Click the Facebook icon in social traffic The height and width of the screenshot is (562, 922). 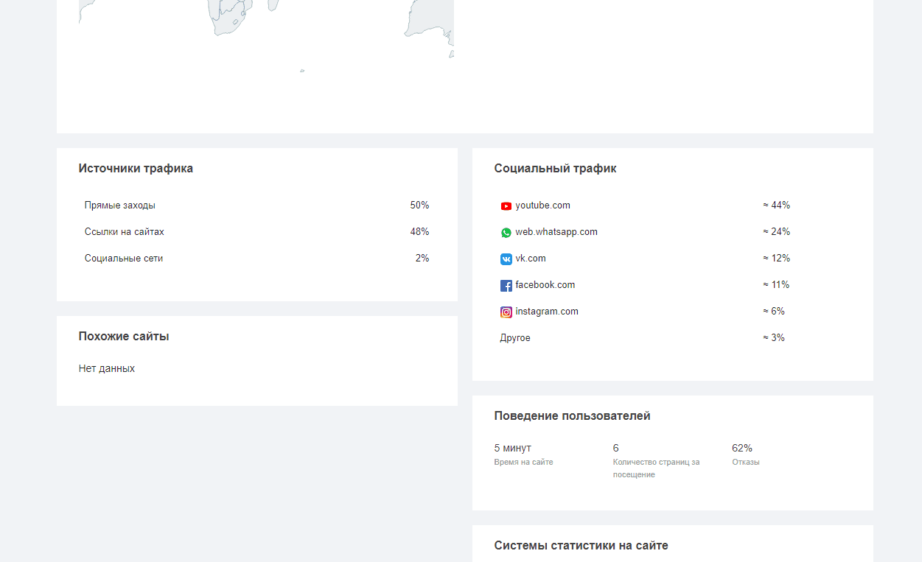506,286
